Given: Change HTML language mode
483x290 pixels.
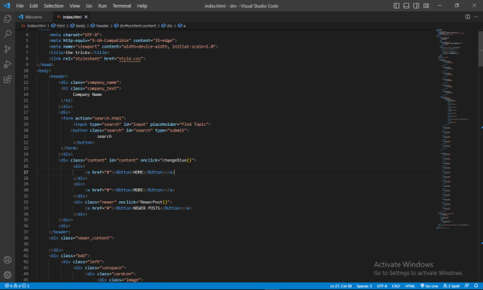Looking at the screenshot, I should (x=410, y=286).
